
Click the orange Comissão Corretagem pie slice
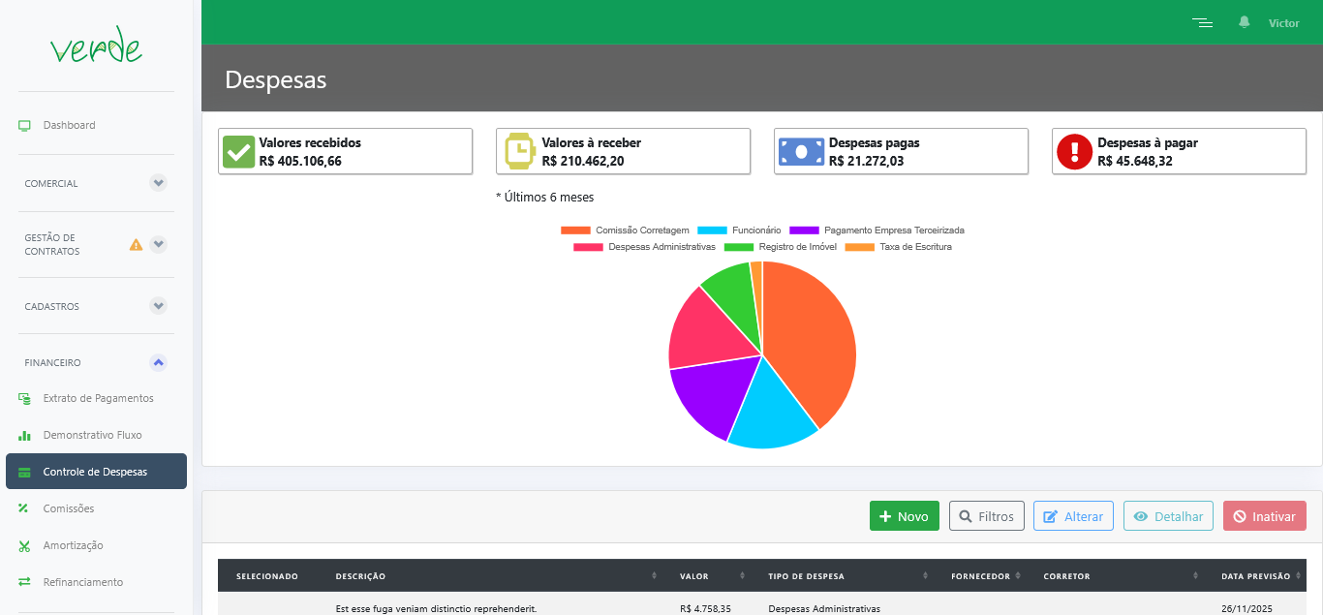coord(809,339)
